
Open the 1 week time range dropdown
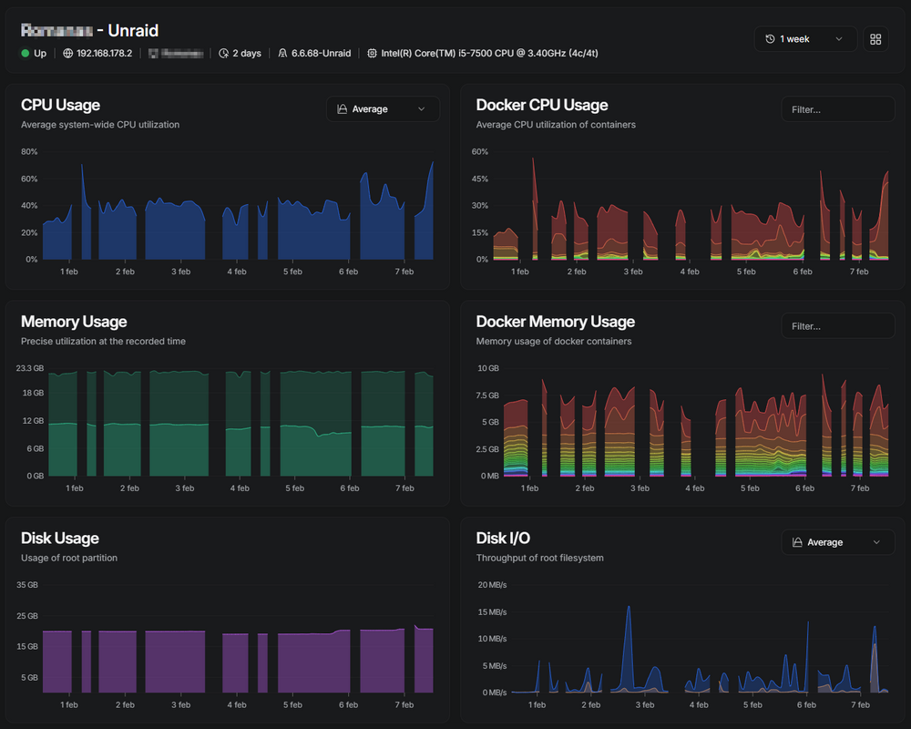coord(805,39)
